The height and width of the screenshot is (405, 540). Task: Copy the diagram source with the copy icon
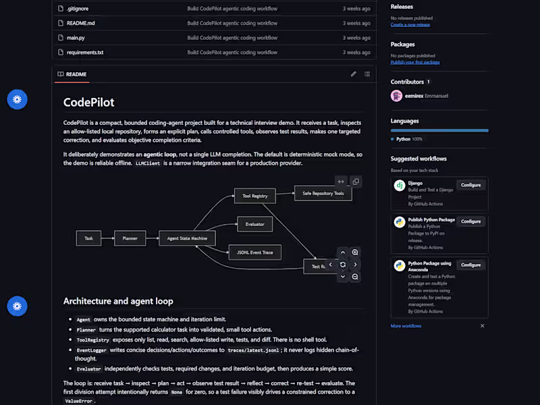click(356, 182)
